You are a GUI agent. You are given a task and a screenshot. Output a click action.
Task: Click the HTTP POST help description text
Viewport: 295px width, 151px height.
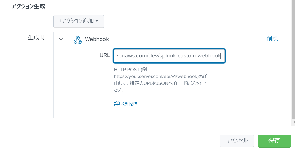161,80
